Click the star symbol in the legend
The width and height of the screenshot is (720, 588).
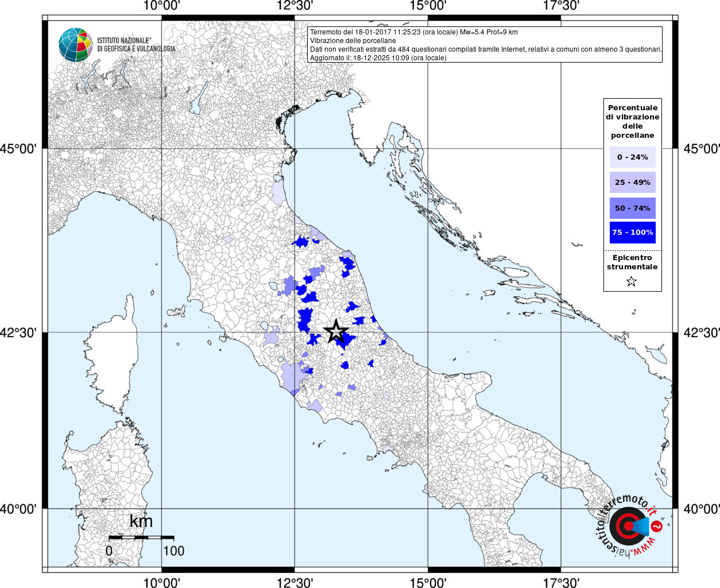(632, 281)
